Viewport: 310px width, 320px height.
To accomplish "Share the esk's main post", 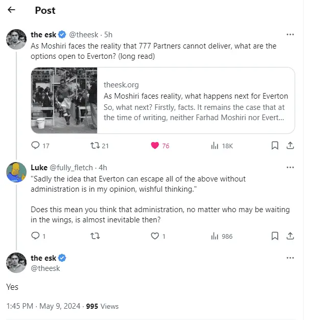I will [x=290, y=146].
